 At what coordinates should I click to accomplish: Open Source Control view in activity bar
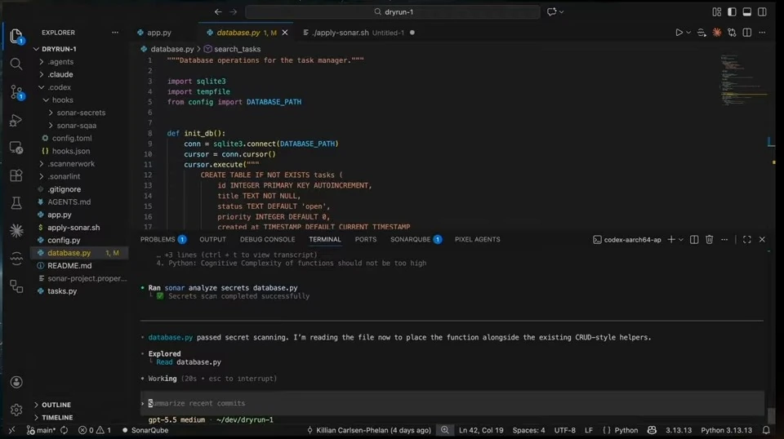click(x=16, y=92)
